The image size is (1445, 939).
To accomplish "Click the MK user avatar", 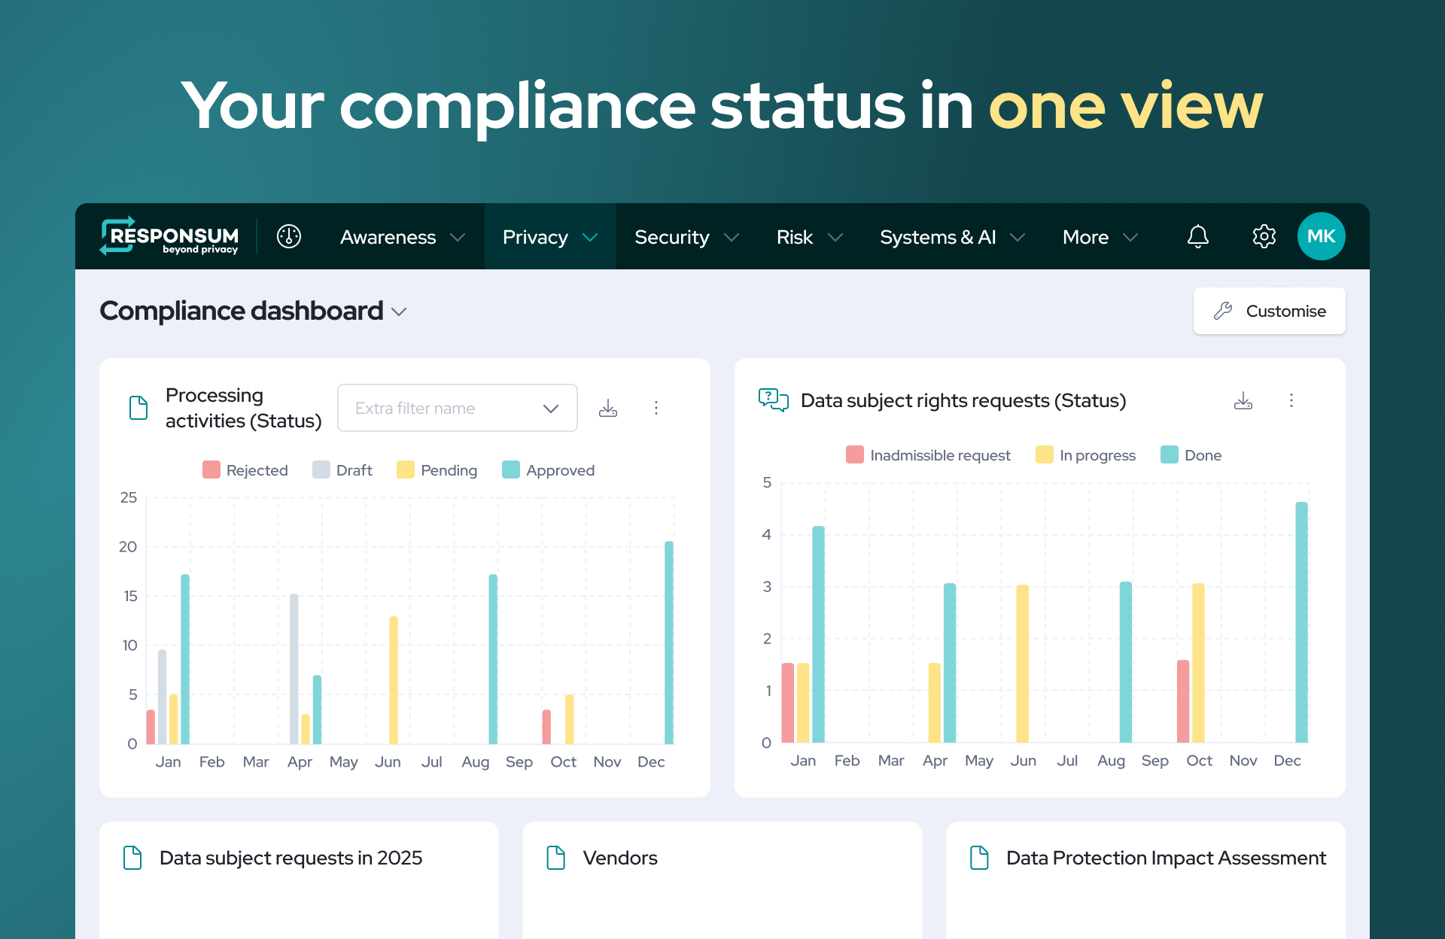I will 1321,237.
